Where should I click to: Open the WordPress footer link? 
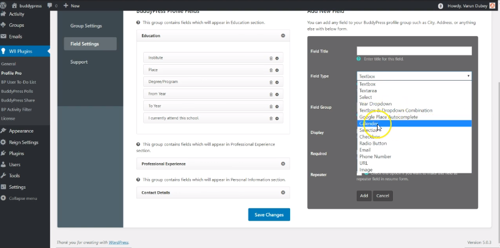pos(118,243)
